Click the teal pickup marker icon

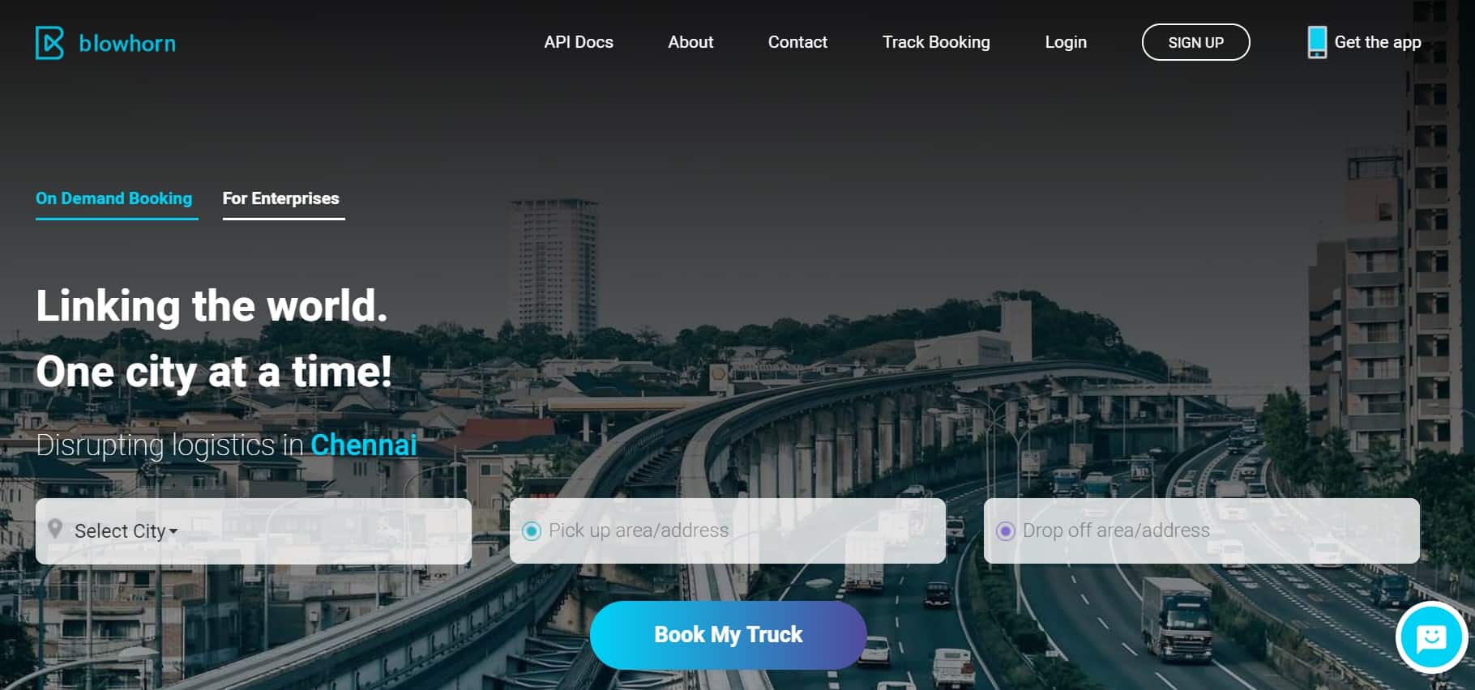tap(532, 531)
